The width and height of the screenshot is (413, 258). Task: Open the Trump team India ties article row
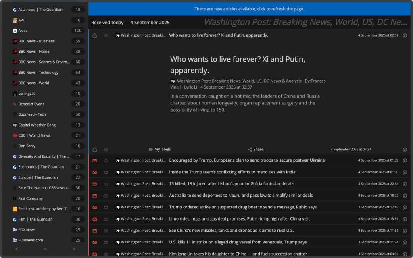pos(232,172)
